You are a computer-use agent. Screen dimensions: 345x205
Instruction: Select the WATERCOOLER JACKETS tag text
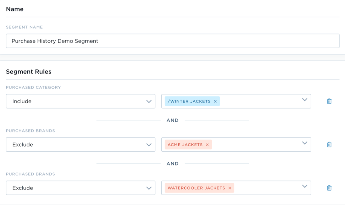196,188
